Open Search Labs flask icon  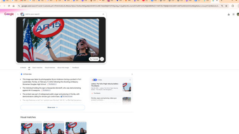(x=229, y=14)
